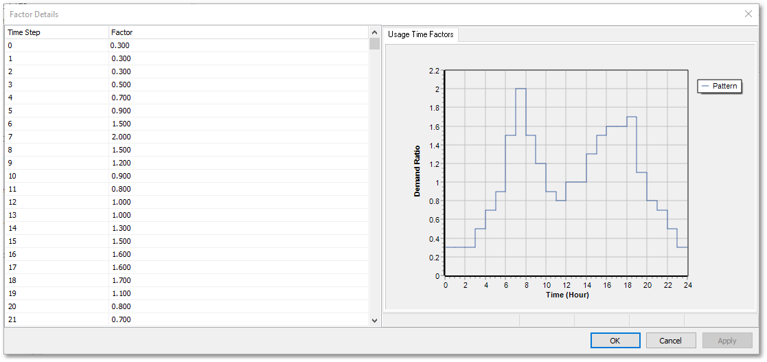Select the Time Step 10 cell
Image resolution: width=767 pixels, height=362 pixels.
[x=57, y=176]
